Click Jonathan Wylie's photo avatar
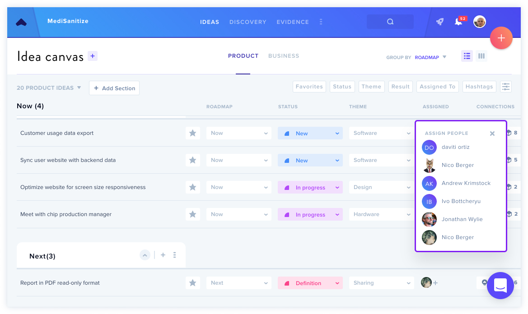528x314 pixels. 429,219
